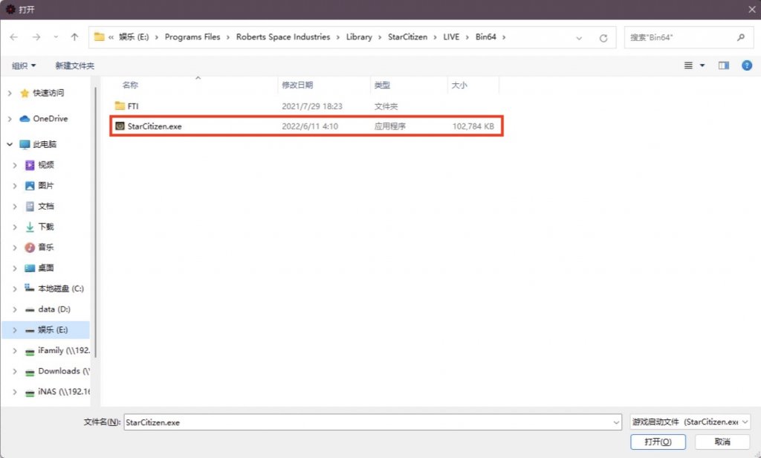Click the Back navigation arrow

click(x=13, y=37)
